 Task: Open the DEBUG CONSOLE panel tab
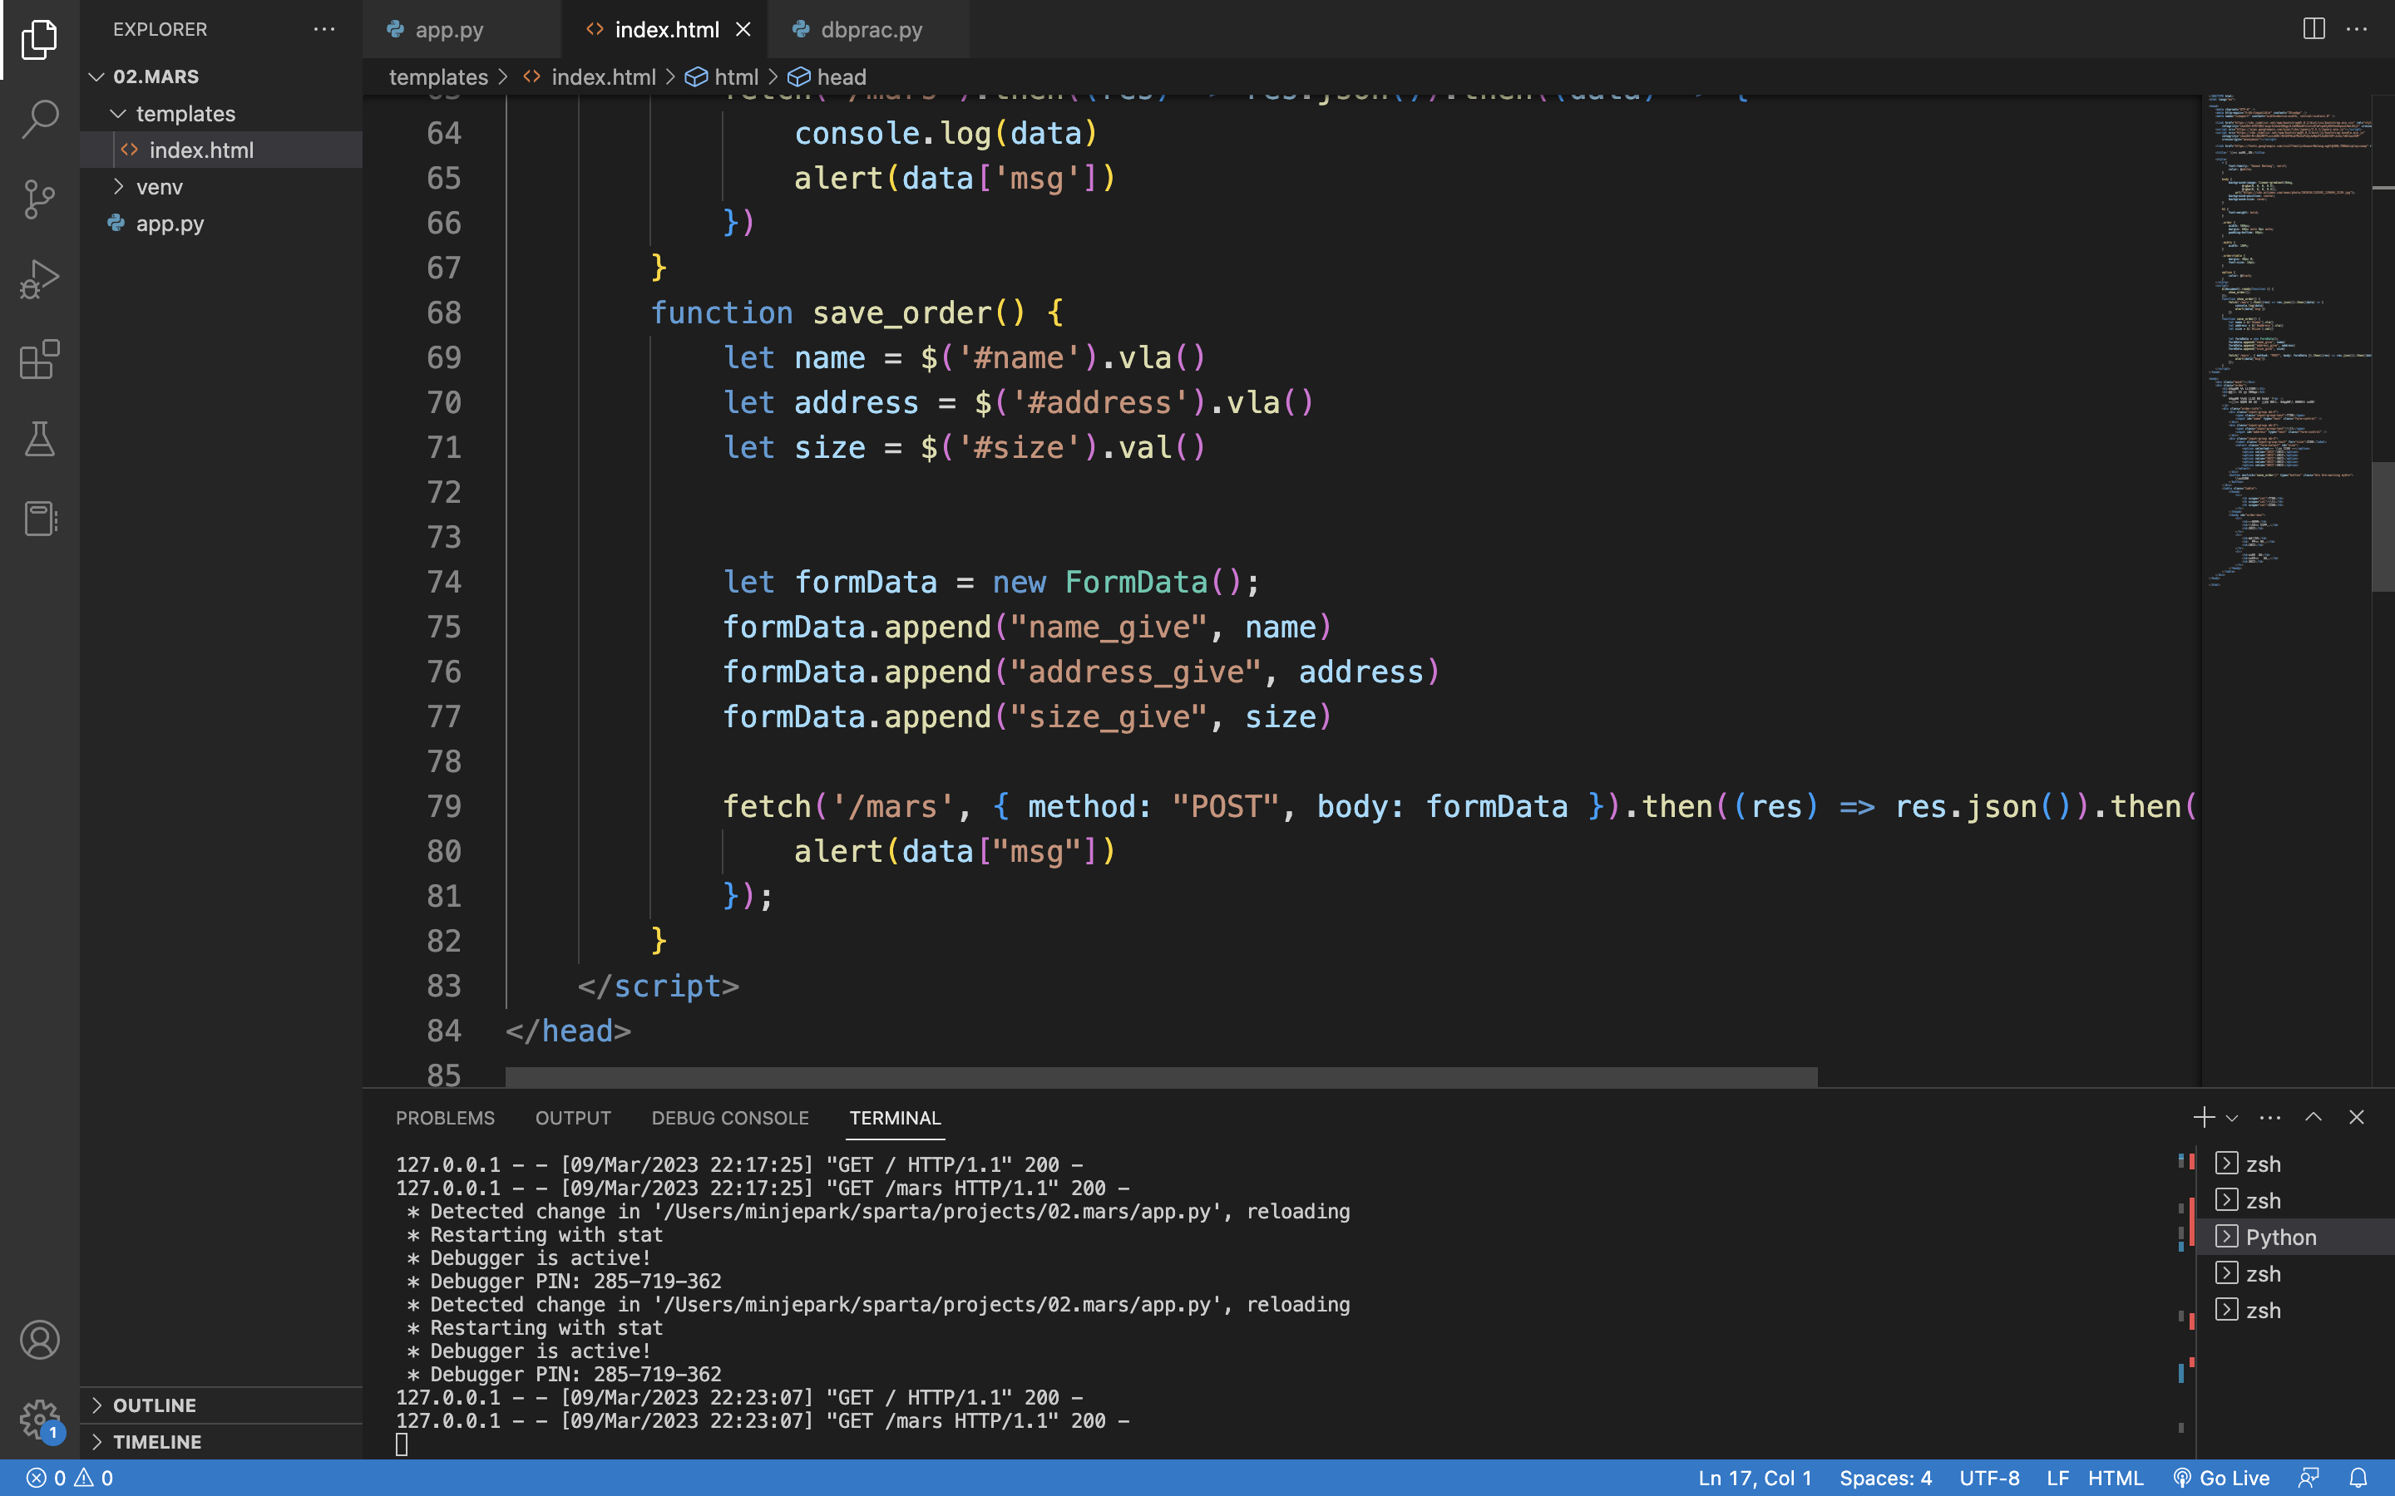[730, 1118]
